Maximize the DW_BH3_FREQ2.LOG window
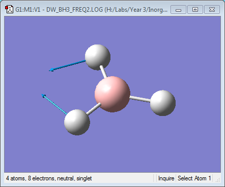Viewport: 225px width, 187px height. 195,10
